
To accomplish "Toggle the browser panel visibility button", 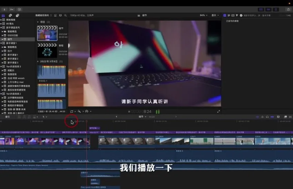I will pos(261,9).
